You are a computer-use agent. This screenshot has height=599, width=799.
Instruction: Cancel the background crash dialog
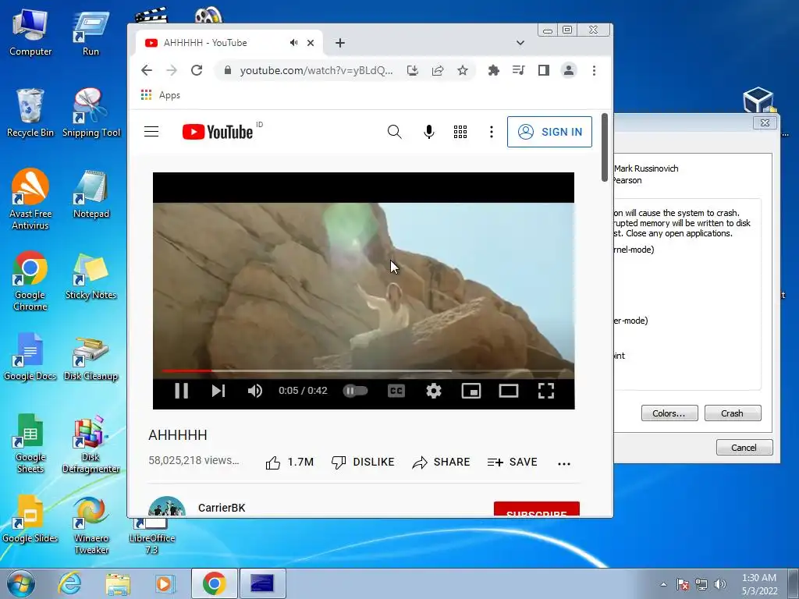[744, 447]
